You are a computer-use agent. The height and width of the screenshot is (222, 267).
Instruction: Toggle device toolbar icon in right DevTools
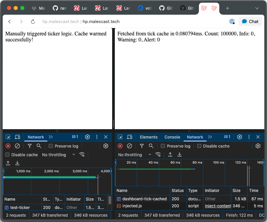point(129,137)
